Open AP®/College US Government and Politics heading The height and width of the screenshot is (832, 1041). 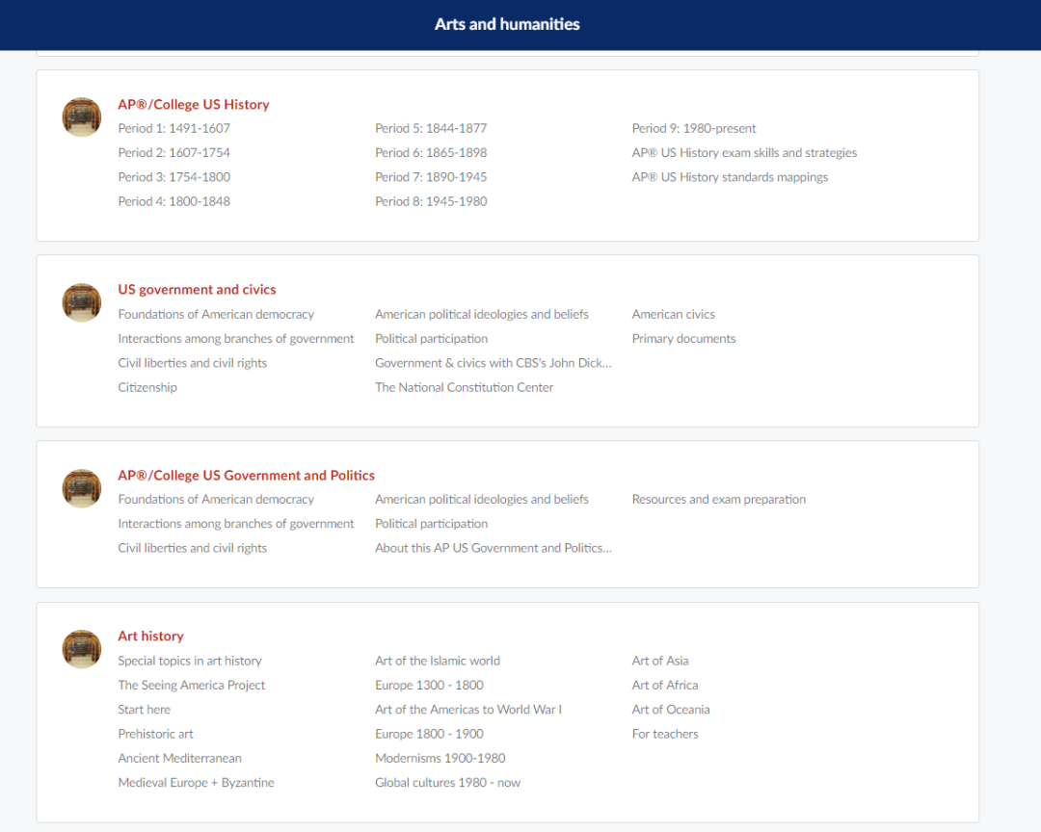click(246, 475)
